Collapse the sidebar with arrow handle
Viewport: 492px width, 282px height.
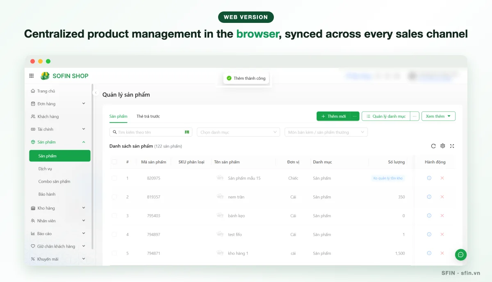coord(96,93)
